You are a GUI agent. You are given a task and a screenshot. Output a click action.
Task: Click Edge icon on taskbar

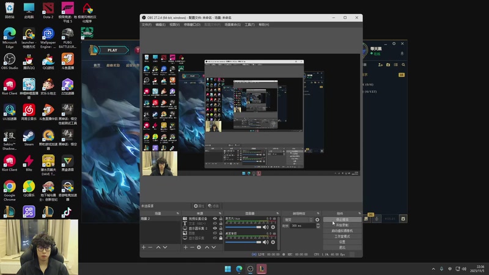tap(239, 269)
